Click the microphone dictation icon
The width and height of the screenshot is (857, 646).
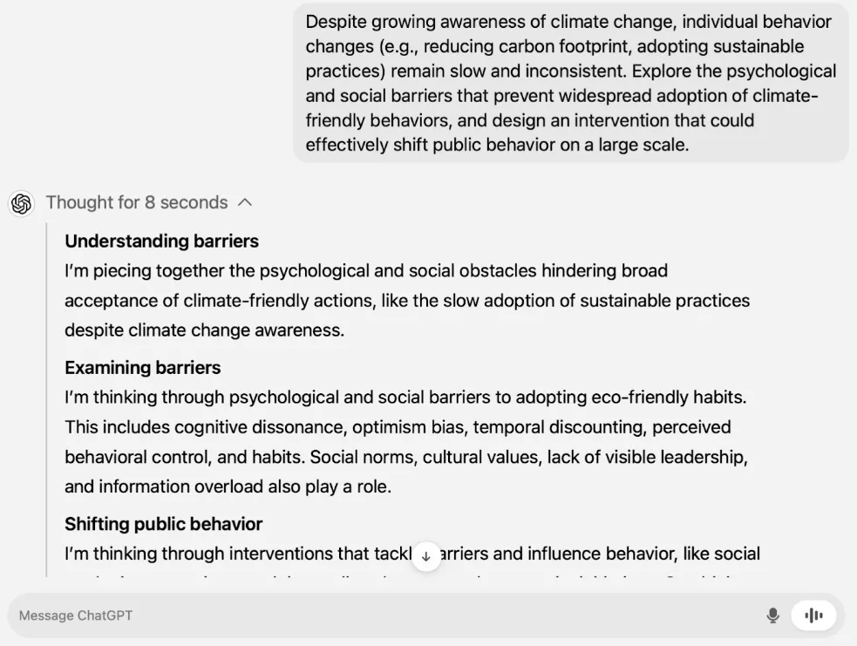pyautogui.click(x=772, y=615)
